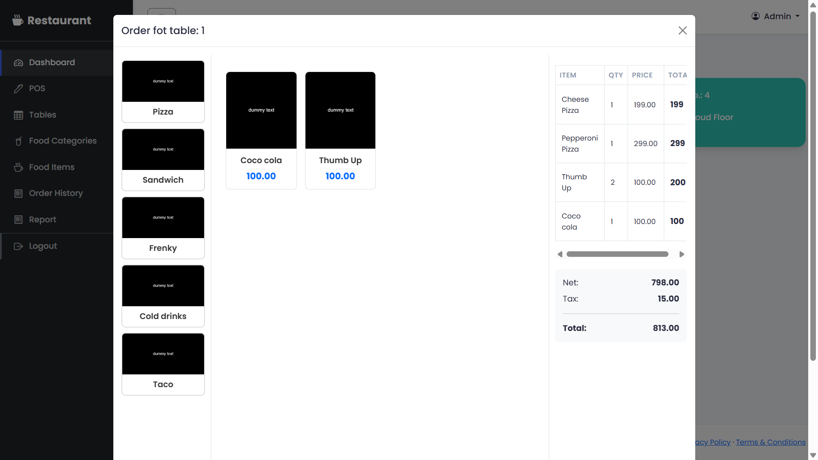Open the Terms & Conditions link
The image size is (818, 460).
pos(771,442)
